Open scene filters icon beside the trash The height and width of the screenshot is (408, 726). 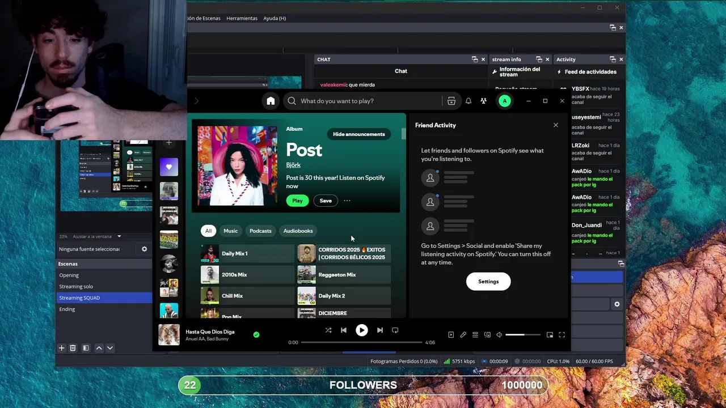coord(86,348)
